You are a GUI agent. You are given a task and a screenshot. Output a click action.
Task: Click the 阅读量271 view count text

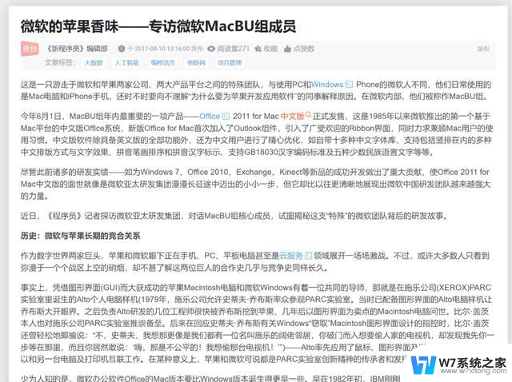(x=233, y=49)
